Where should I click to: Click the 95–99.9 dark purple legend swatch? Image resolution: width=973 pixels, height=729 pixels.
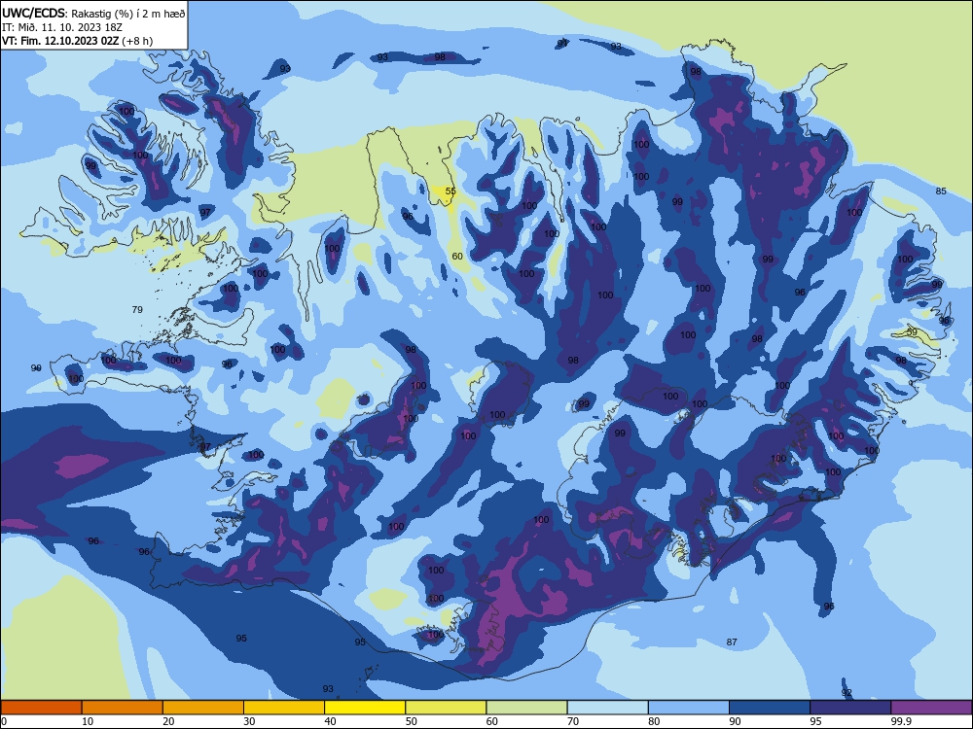tap(850, 708)
